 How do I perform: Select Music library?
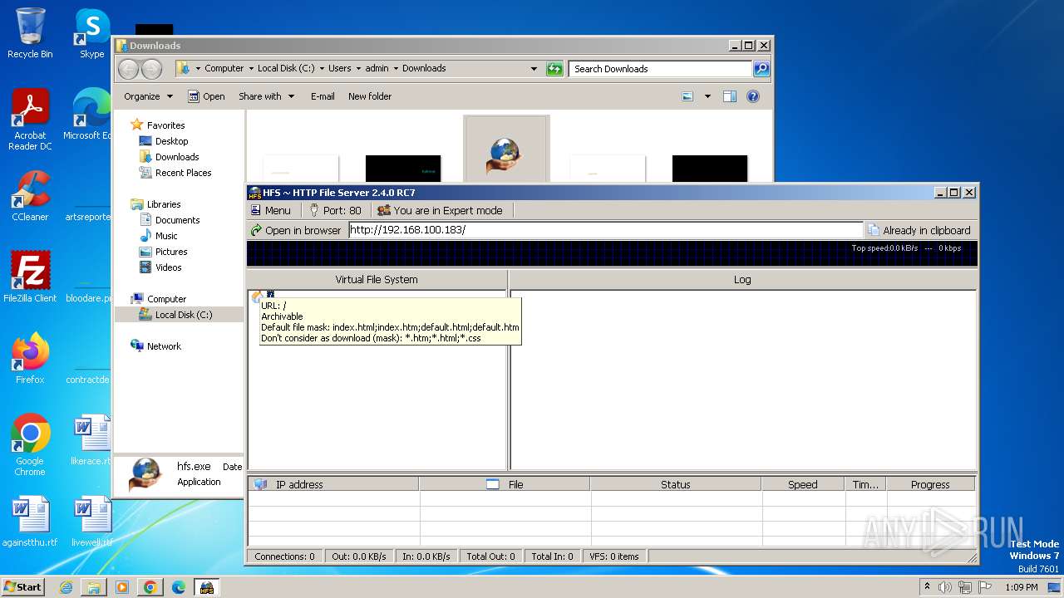[166, 236]
